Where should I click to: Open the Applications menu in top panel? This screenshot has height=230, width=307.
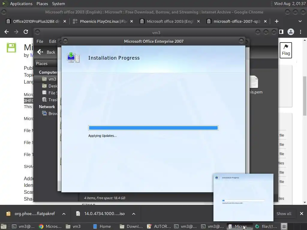21,4
